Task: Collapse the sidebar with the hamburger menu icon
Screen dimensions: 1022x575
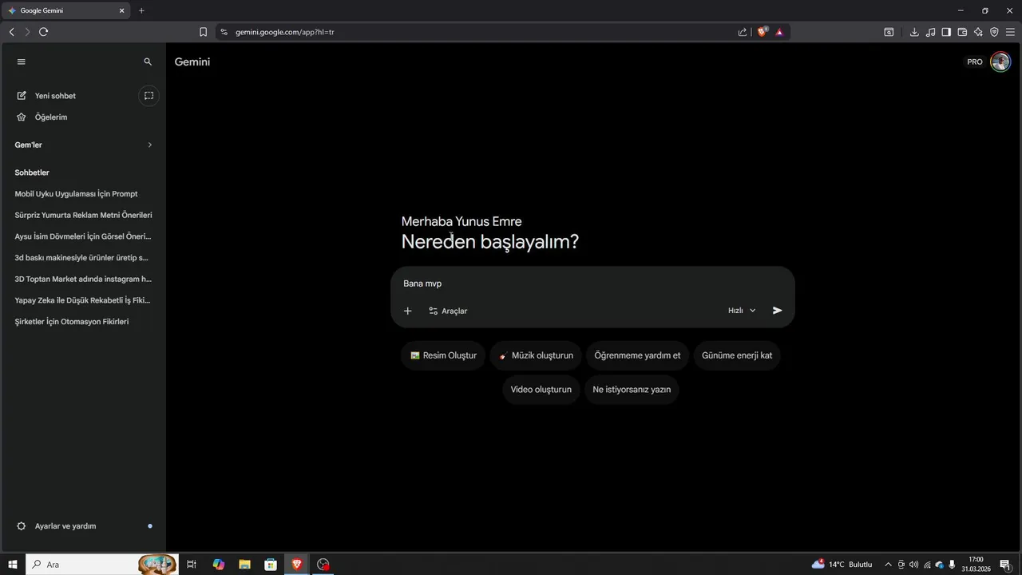Action: tap(22, 61)
